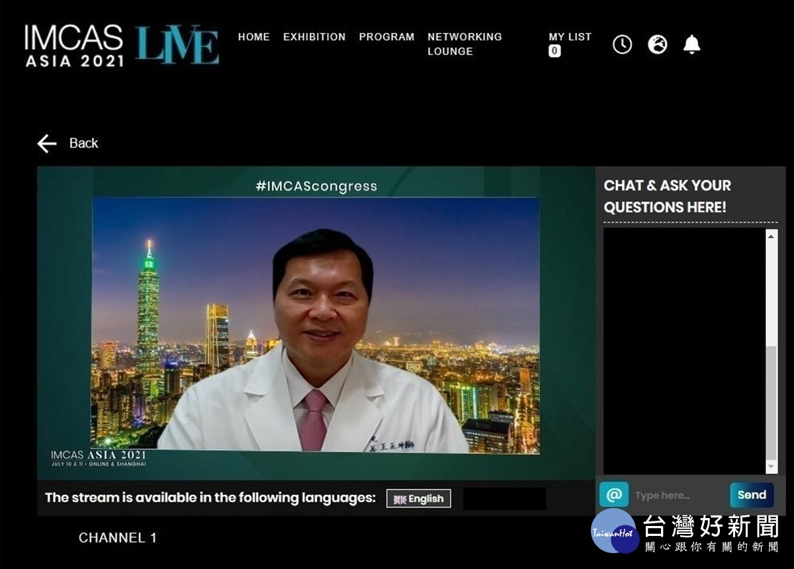Click the Back link text

pyautogui.click(x=83, y=144)
